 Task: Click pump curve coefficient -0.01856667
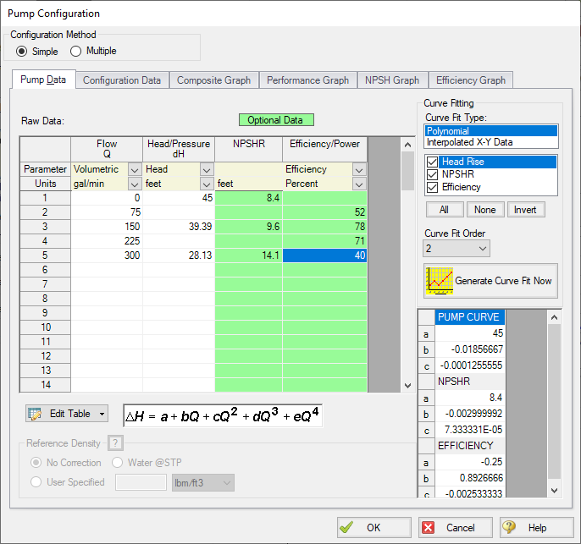(x=469, y=349)
